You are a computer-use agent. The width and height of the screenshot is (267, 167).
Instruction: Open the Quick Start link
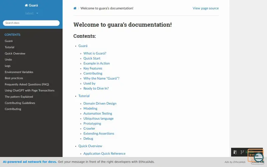(x=92, y=58)
